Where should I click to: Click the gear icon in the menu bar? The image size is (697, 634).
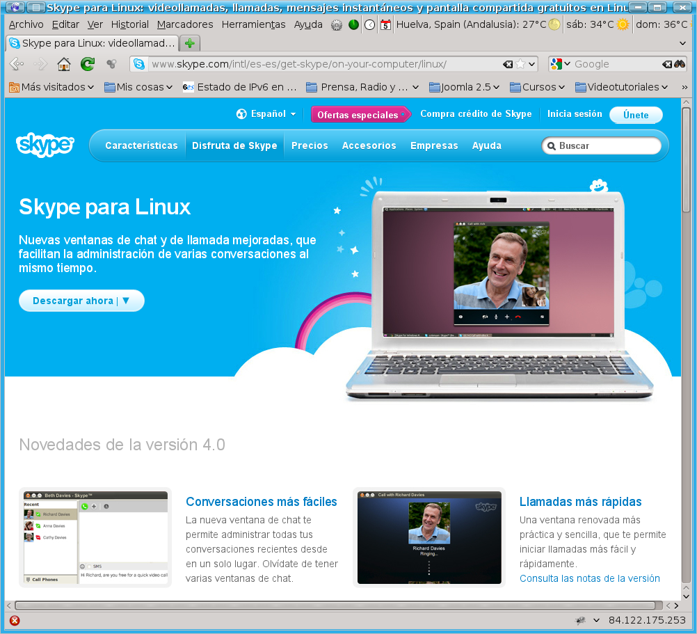point(337,25)
